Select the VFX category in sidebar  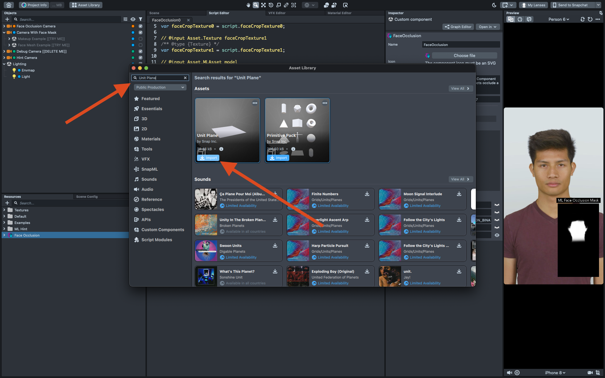[145, 159]
